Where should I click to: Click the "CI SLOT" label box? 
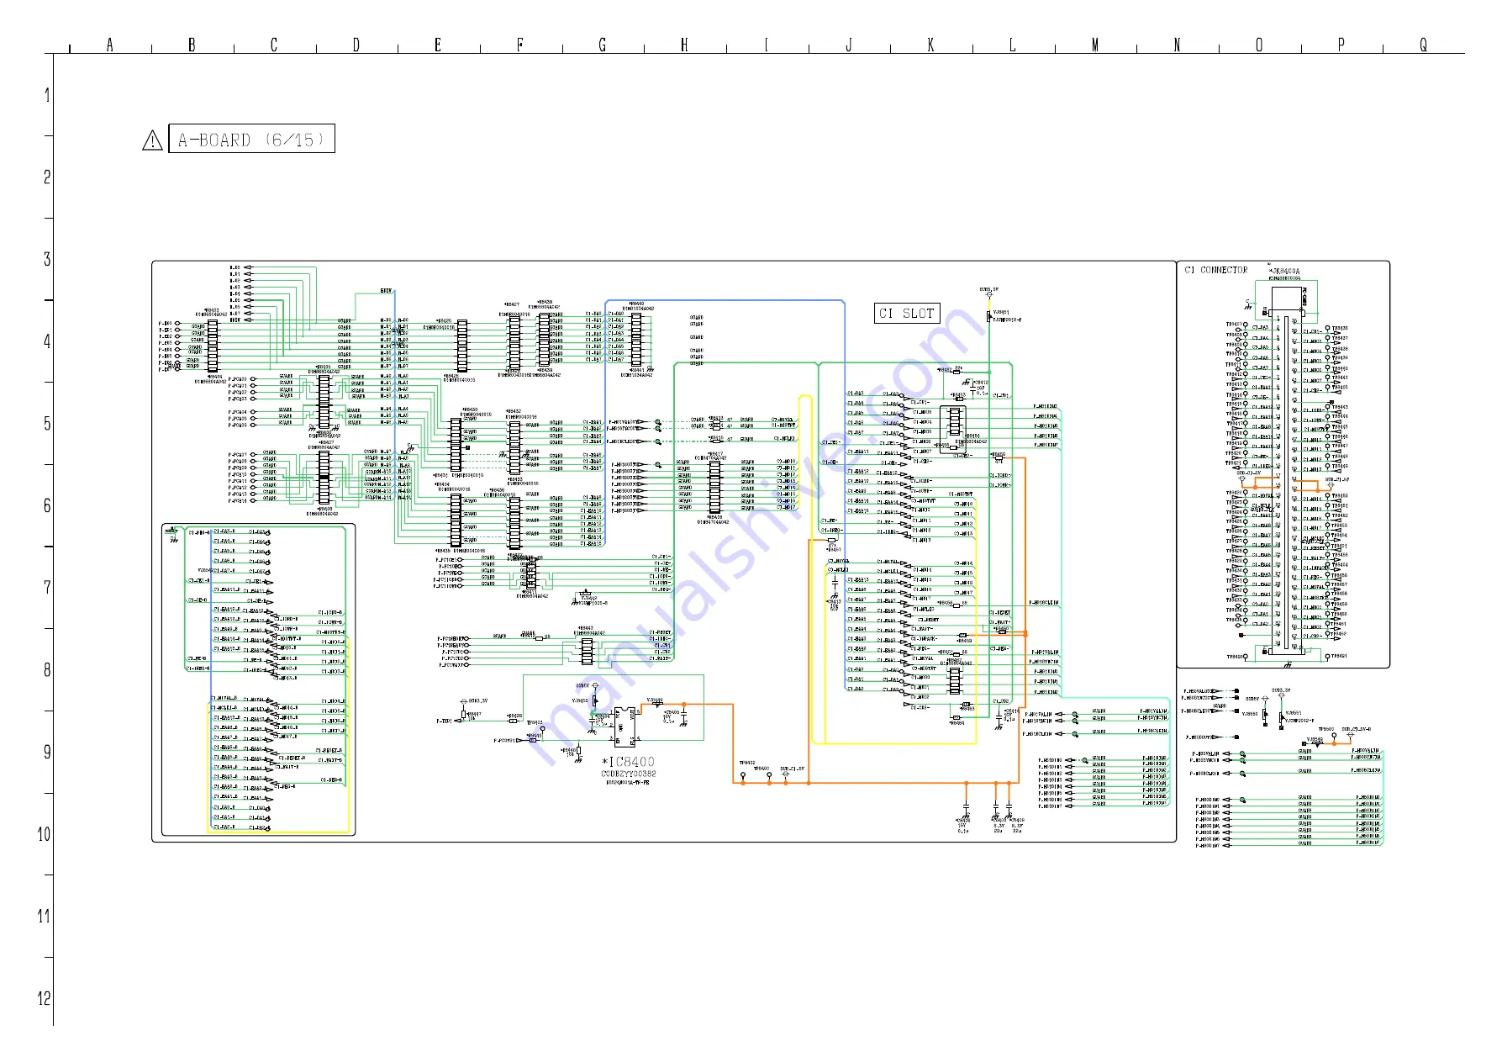(907, 314)
